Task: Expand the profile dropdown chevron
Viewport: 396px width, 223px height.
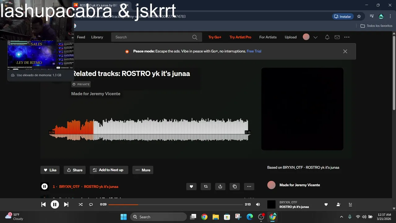Action: 316,37
